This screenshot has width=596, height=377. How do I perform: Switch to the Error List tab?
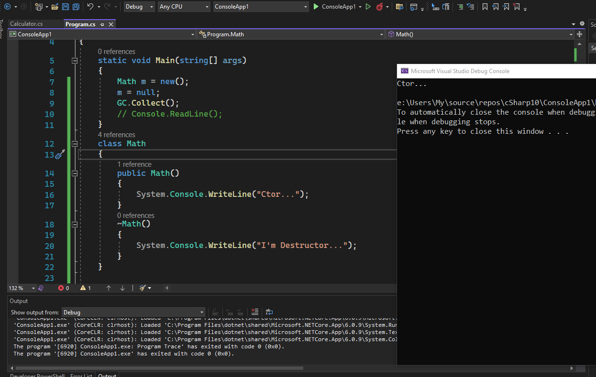click(x=81, y=376)
